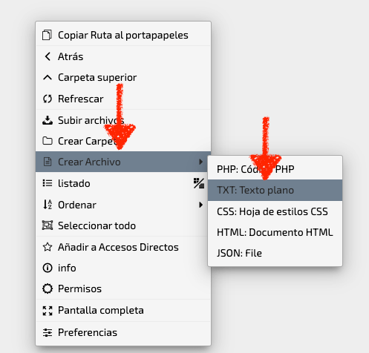
Task: Open the info menu entry
Action: click(x=123, y=268)
